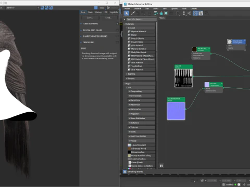The height and width of the screenshot is (187, 250).
Task: Toggle the Material/Map Browser panel icon
Action: click(x=195, y=14)
